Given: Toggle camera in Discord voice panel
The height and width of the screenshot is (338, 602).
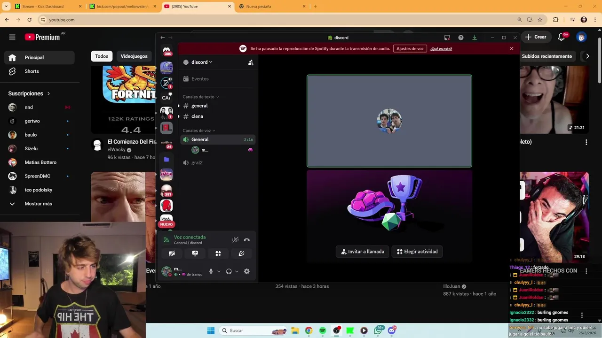Looking at the screenshot, I should (172, 253).
